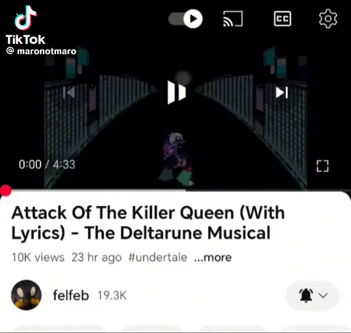Viewport: 351px width, 333px height.
Task: Open the cast to device icon
Action: click(x=233, y=18)
